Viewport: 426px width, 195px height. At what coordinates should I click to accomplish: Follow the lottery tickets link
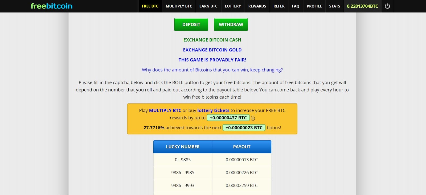pos(213,110)
